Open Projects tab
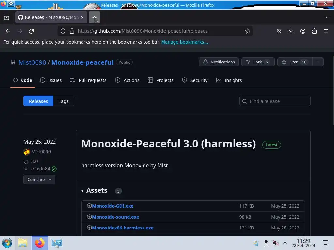334x250 pixels. [x=160, y=80]
